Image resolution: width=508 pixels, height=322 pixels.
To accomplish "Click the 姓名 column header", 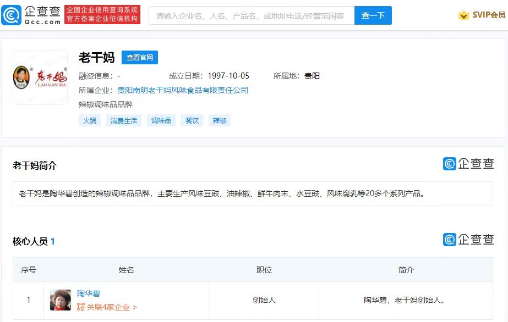I will pyautogui.click(x=126, y=270).
